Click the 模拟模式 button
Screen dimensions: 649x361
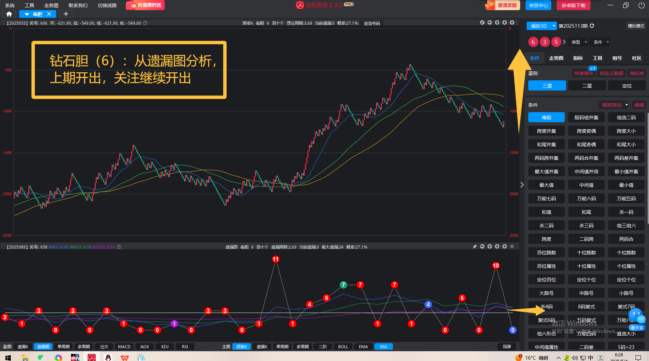point(636,26)
